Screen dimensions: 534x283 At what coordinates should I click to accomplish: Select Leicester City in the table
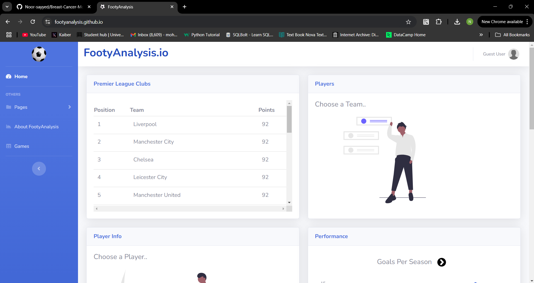click(190, 177)
